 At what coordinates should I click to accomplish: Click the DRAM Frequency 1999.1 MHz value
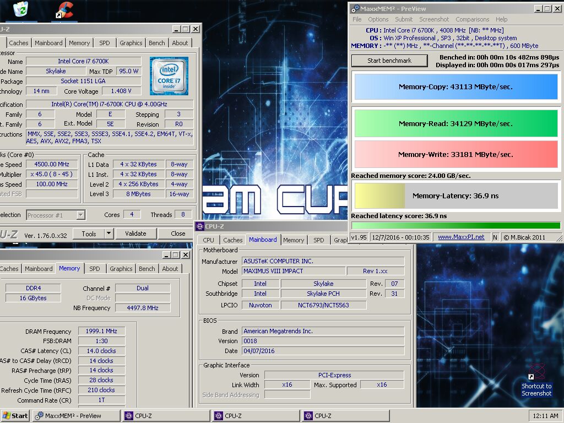coord(101,331)
